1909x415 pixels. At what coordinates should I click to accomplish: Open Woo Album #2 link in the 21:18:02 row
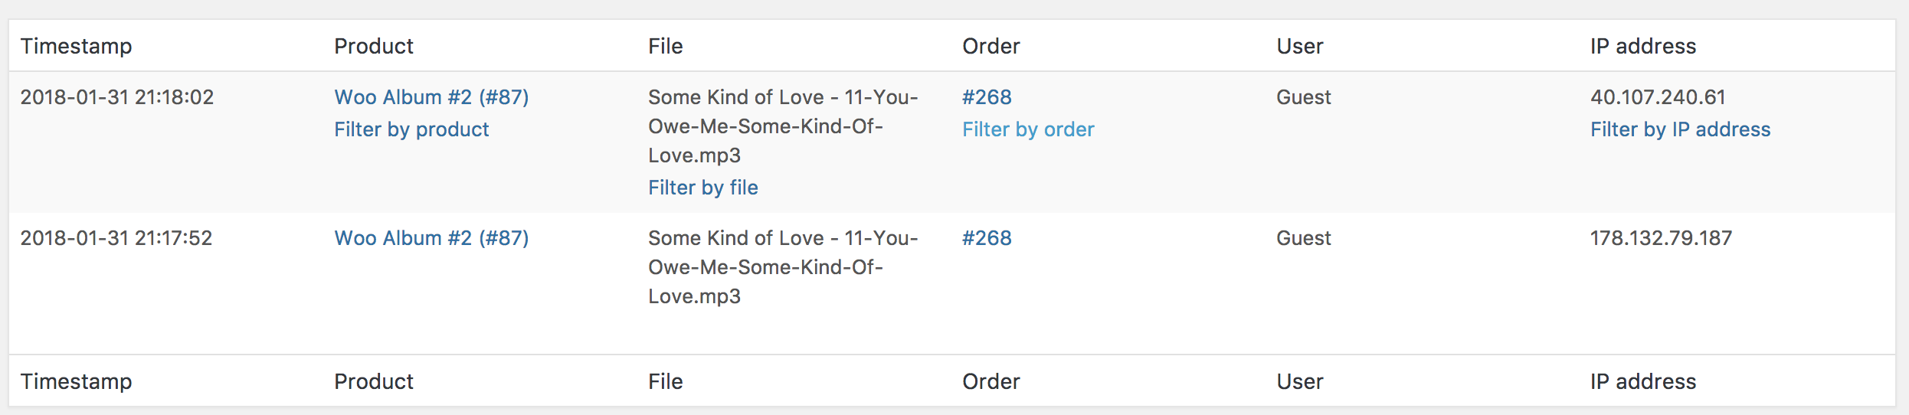431,97
